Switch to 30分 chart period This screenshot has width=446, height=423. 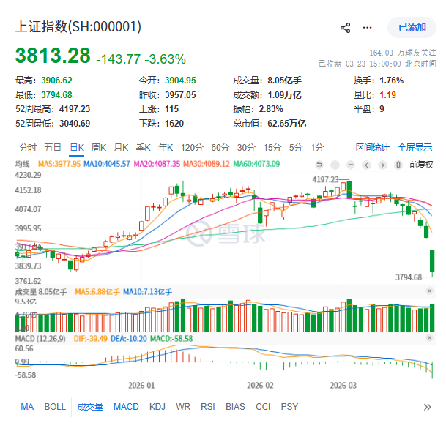point(246,148)
